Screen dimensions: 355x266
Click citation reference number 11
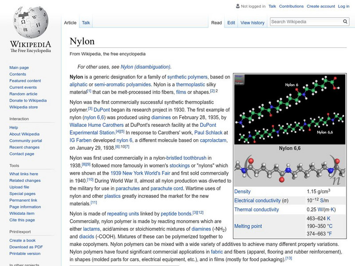(x=94, y=203)
